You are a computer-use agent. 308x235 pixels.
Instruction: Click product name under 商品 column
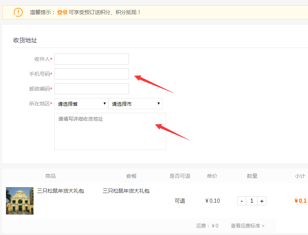(x=60, y=191)
